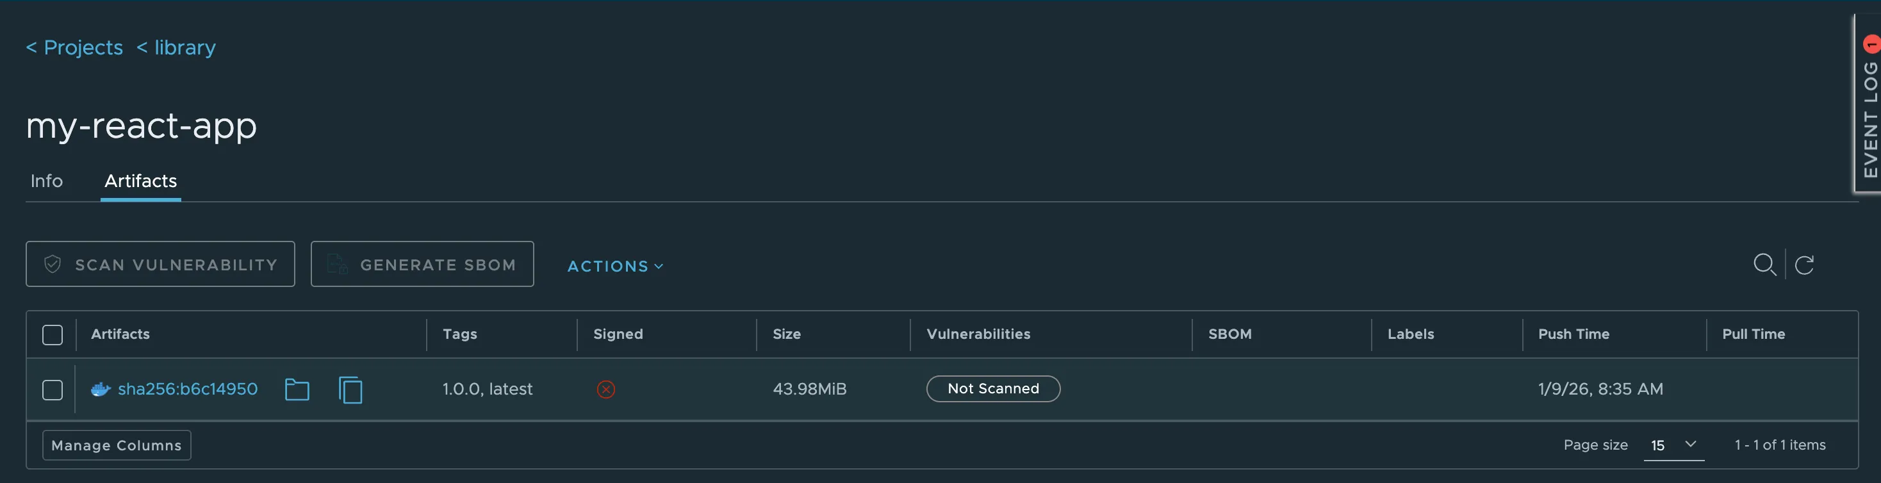Click the red unsigned status icon
Screen dimensions: 1881x483
605,389
